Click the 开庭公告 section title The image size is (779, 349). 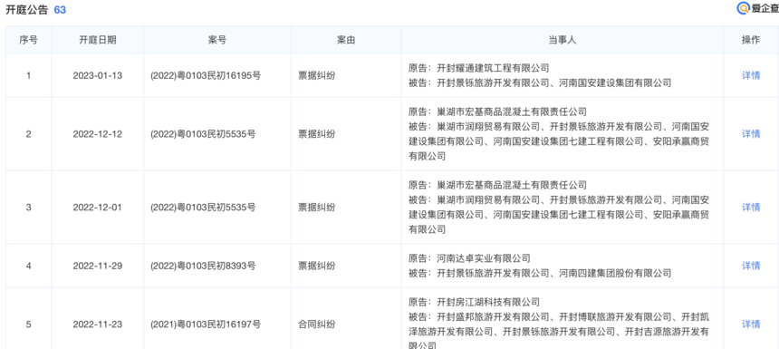27,9
